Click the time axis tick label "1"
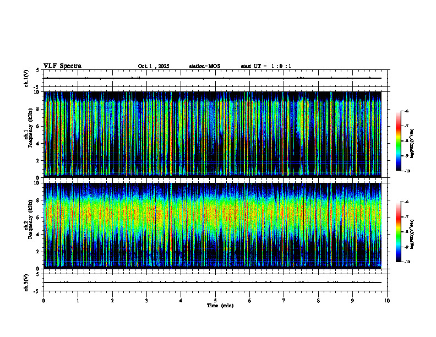The width and height of the screenshot is (436, 337). pos(78,301)
